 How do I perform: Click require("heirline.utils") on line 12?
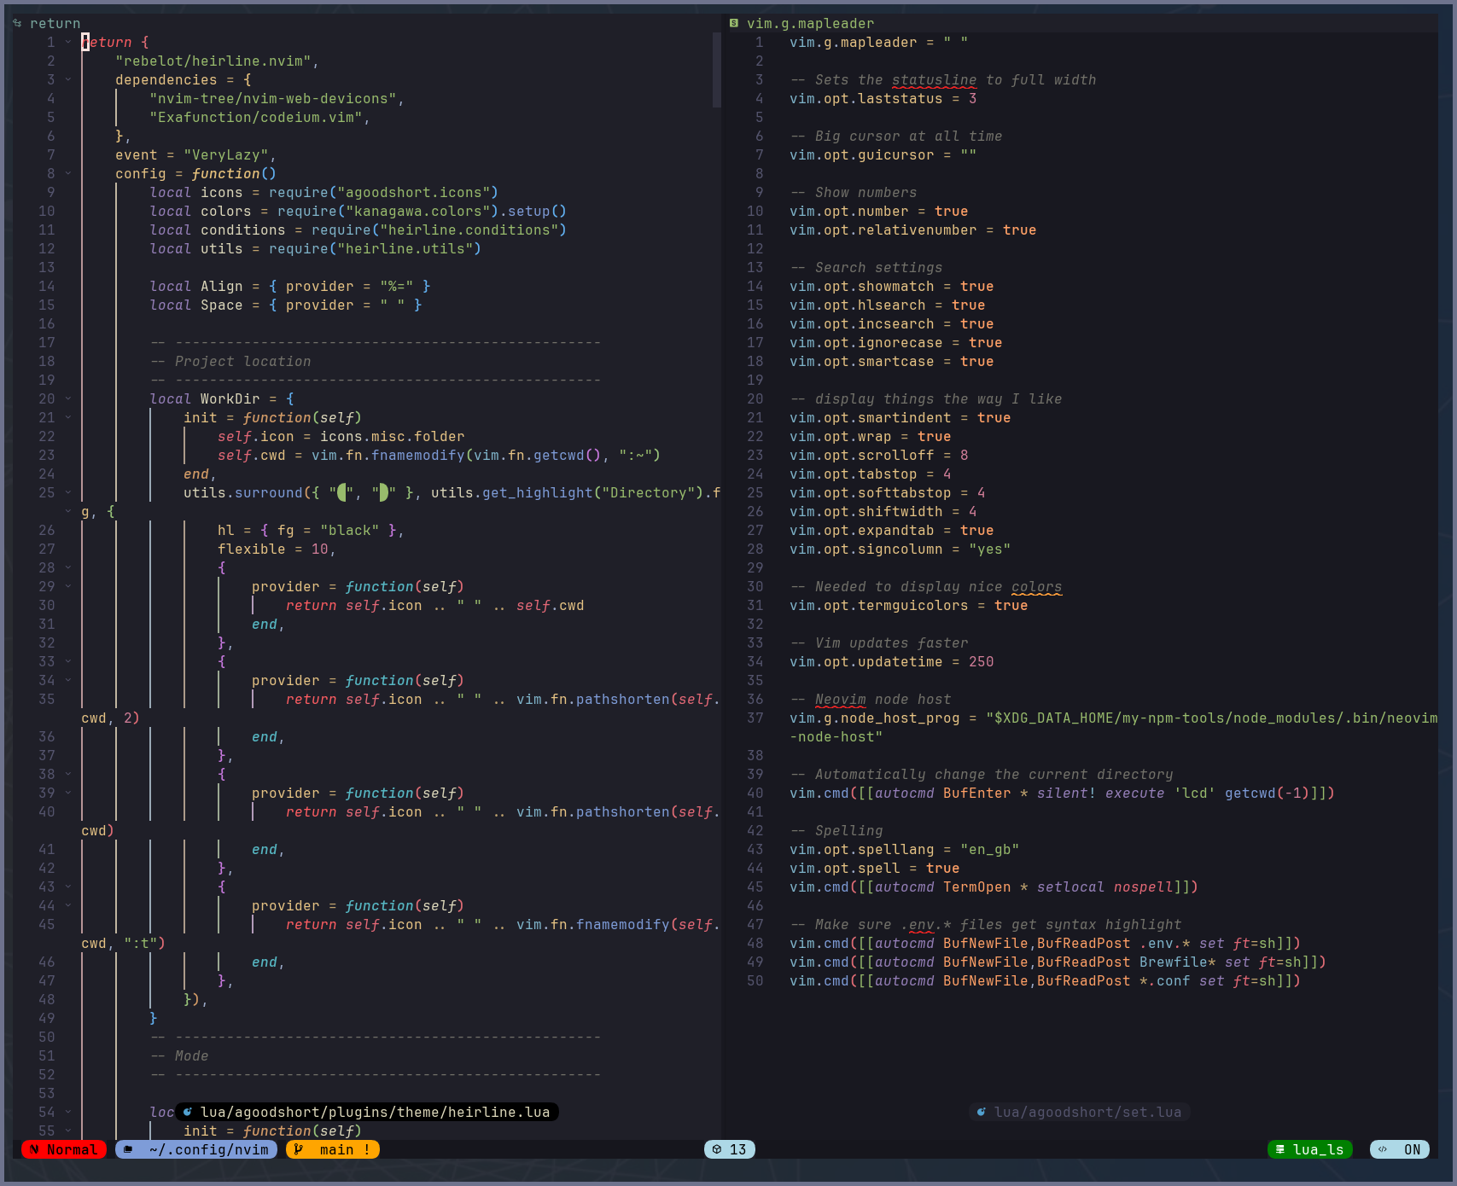pos(376,248)
